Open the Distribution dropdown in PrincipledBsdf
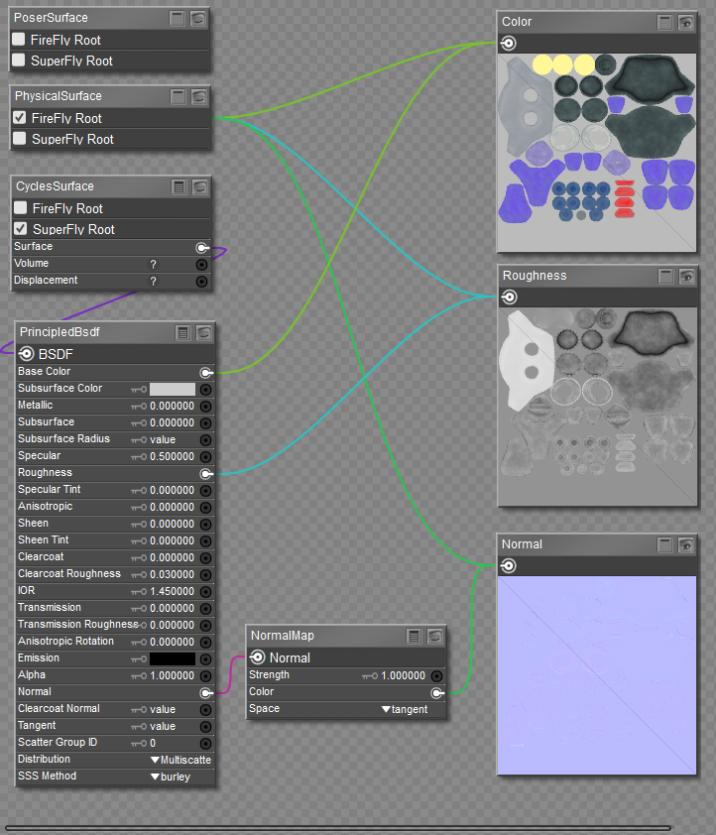 (x=179, y=760)
